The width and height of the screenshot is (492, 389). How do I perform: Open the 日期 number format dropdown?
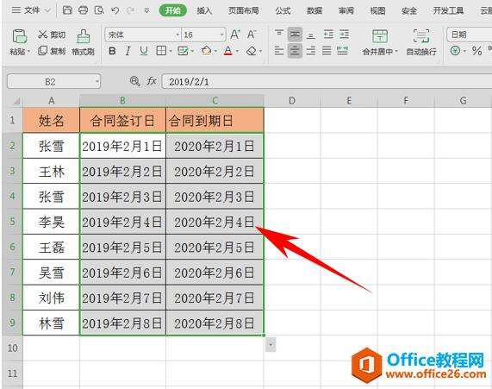(470, 35)
